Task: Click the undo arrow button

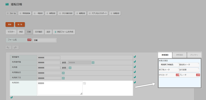Action: click(8, 47)
